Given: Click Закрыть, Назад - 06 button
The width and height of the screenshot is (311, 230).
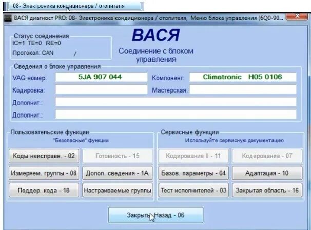Looking at the screenshot, I should (x=156, y=215).
